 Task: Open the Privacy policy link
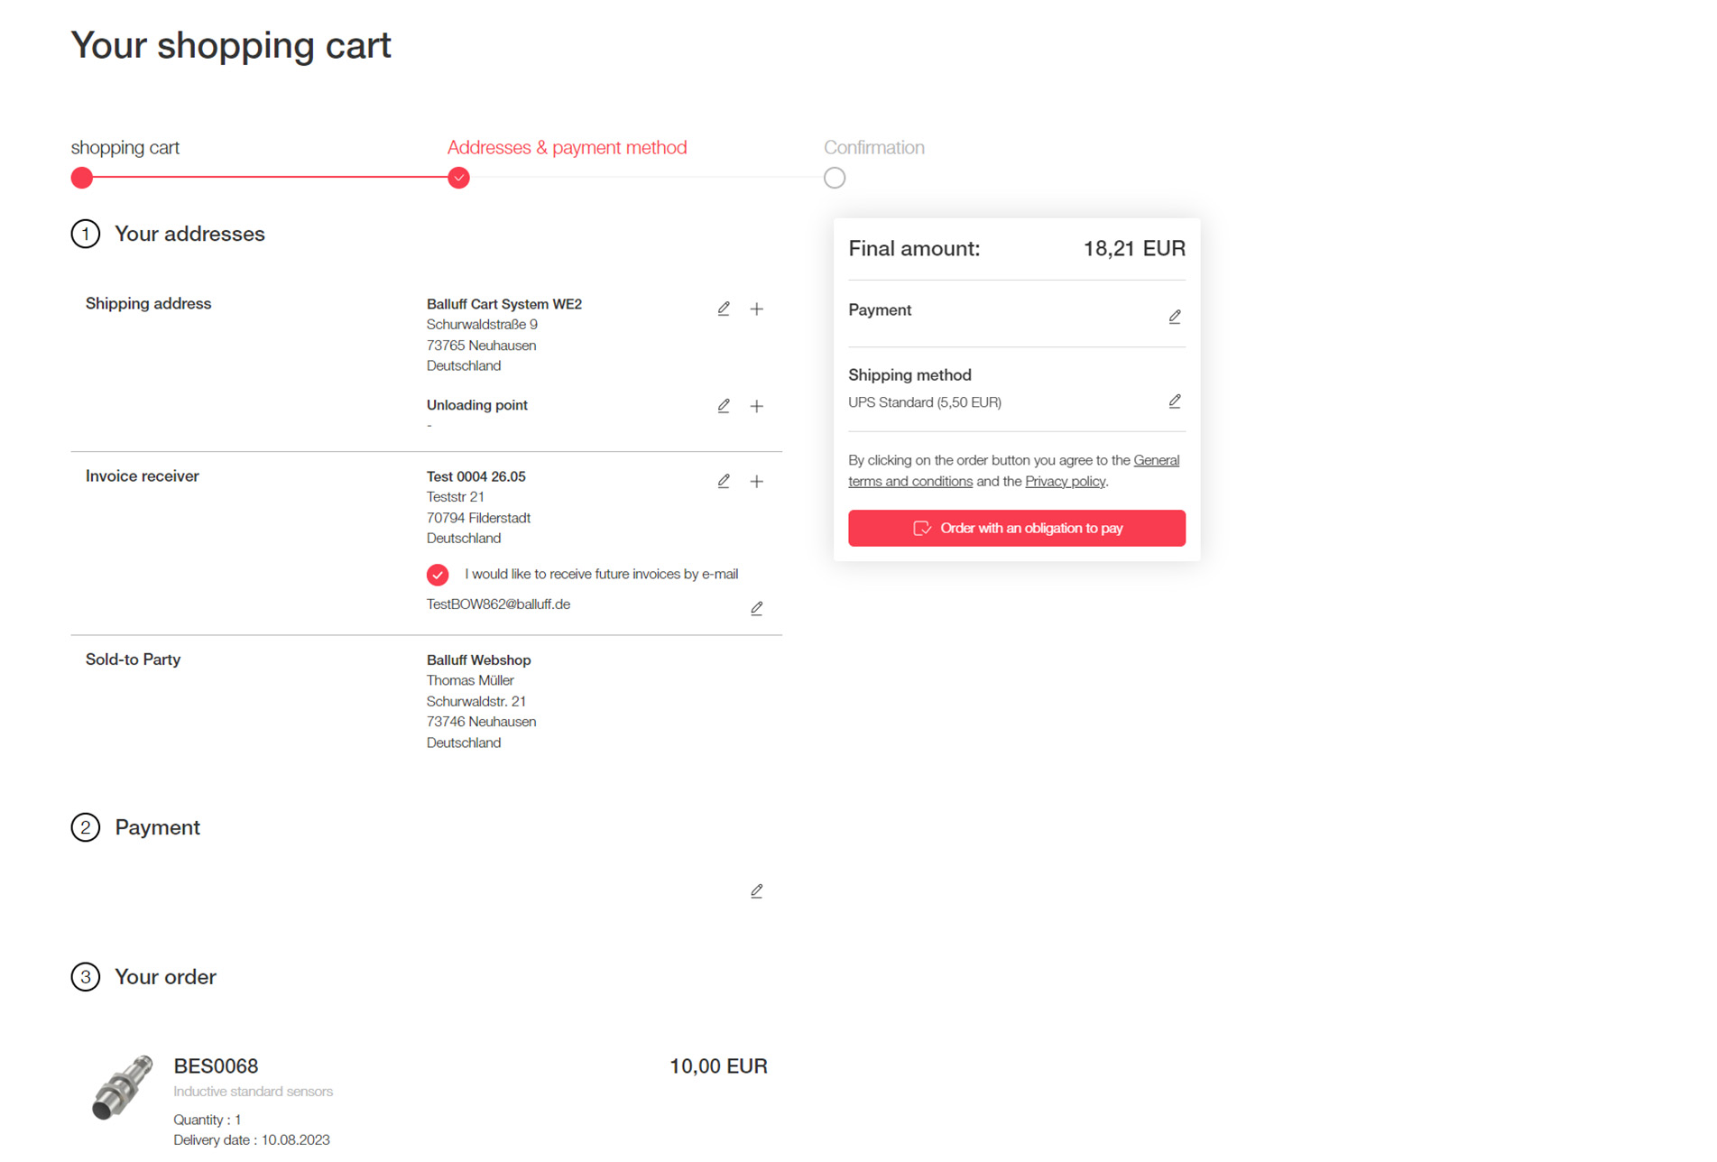(x=1065, y=482)
